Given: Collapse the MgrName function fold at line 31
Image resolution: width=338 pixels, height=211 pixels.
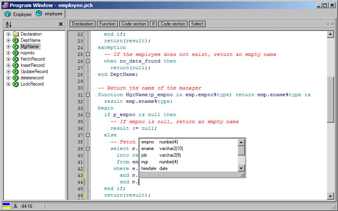Looking at the screenshot, I should tap(88, 95).
